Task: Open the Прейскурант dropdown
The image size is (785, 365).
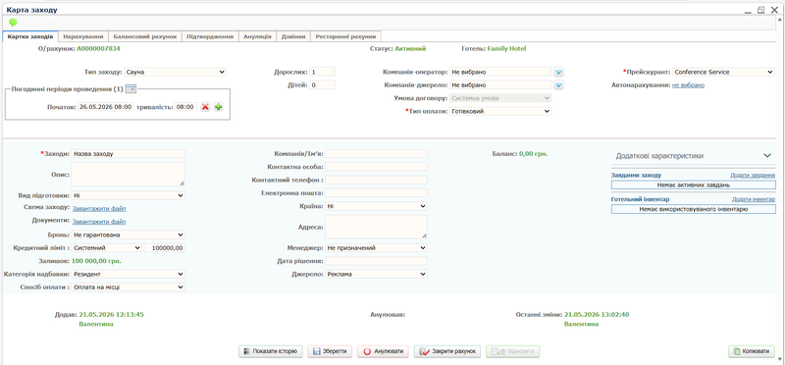Action: point(723,72)
